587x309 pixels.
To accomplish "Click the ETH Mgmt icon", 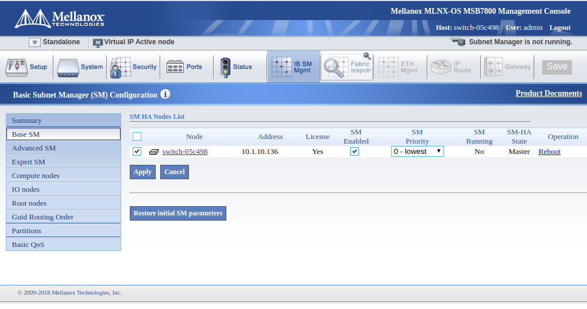I will pos(388,67).
